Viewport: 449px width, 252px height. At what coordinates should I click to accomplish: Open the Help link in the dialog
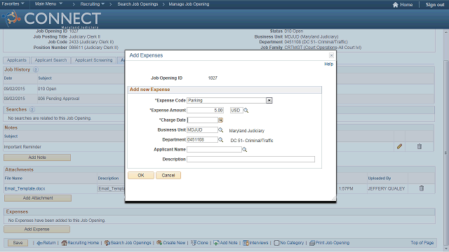[329, 64]
